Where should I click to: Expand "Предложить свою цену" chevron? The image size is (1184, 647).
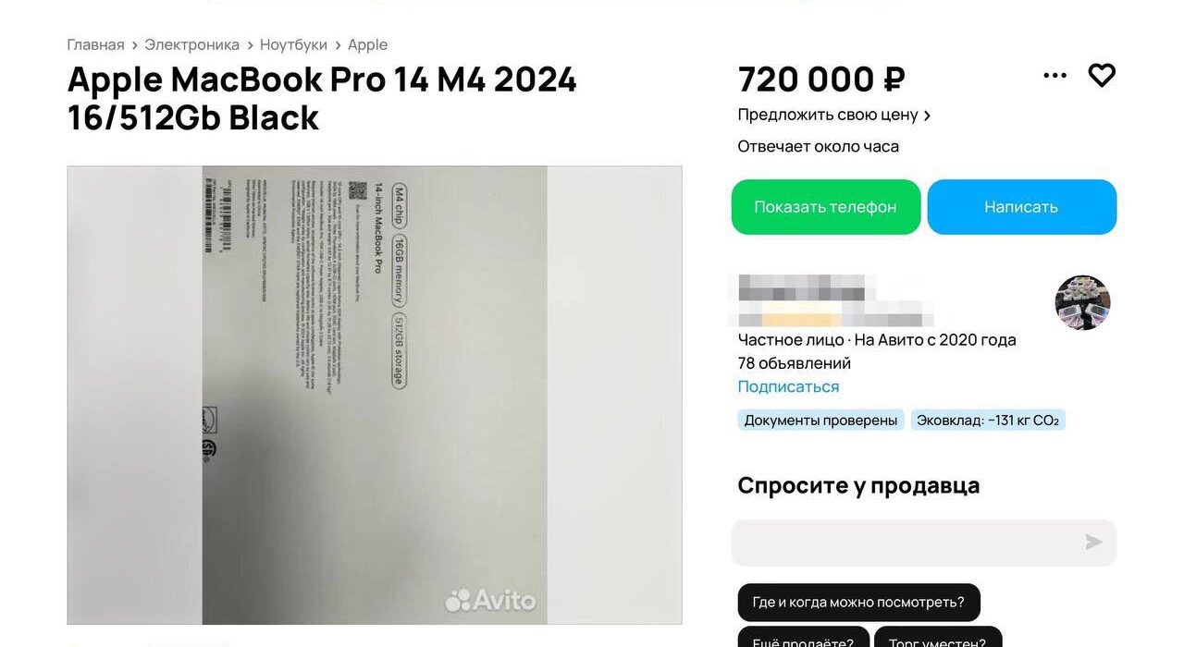pyautogui.click(x=927, y=116)
